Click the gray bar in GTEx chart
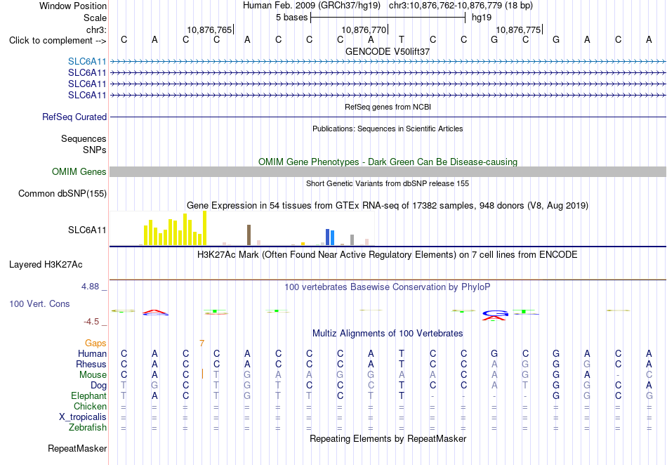667x465 pixels. (x=352, y=240)
